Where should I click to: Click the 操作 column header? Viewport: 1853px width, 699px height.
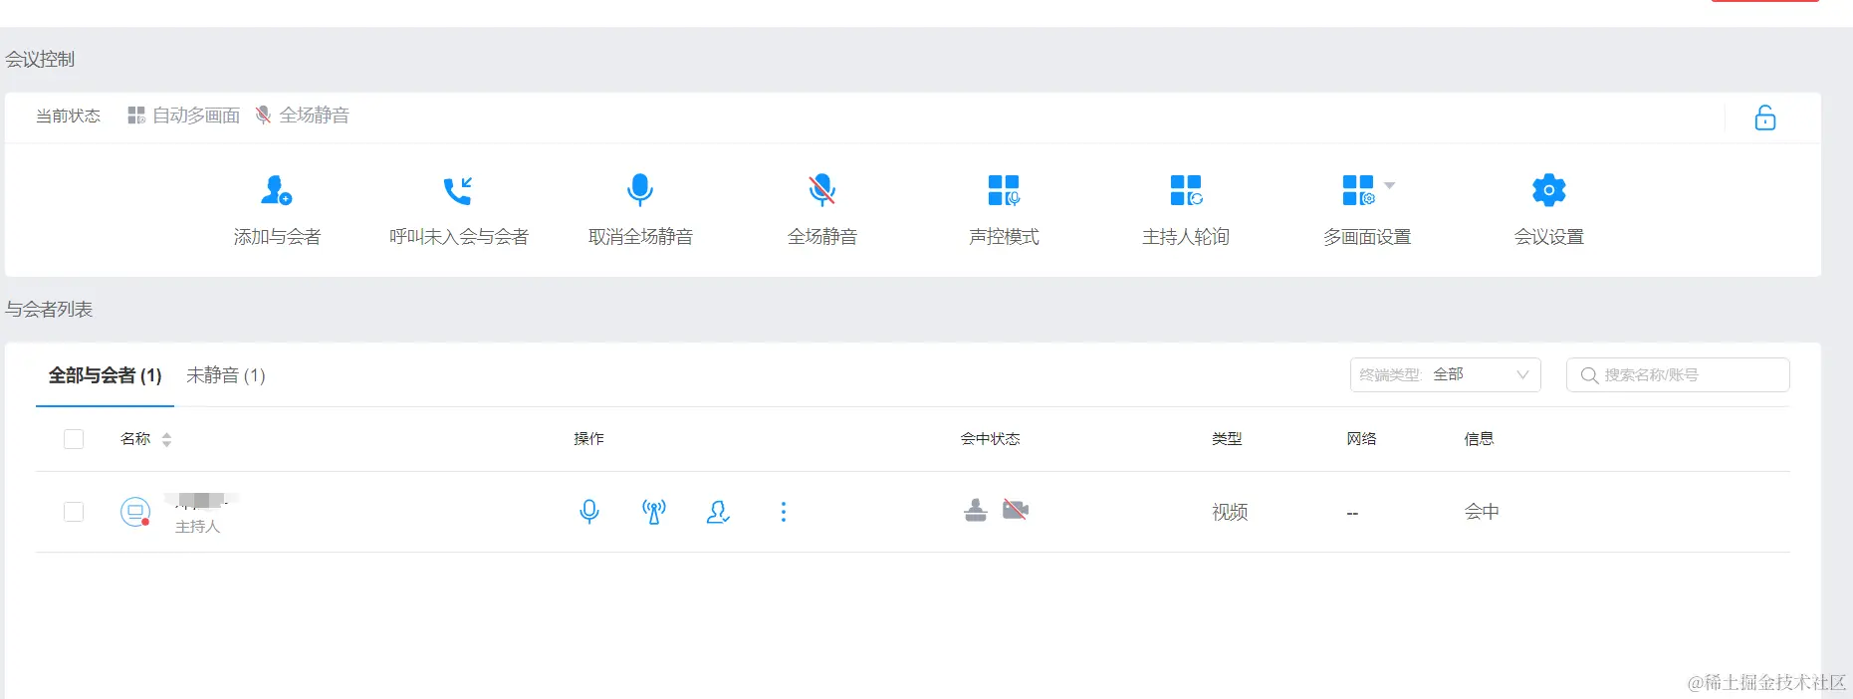(x=588, y=439)
